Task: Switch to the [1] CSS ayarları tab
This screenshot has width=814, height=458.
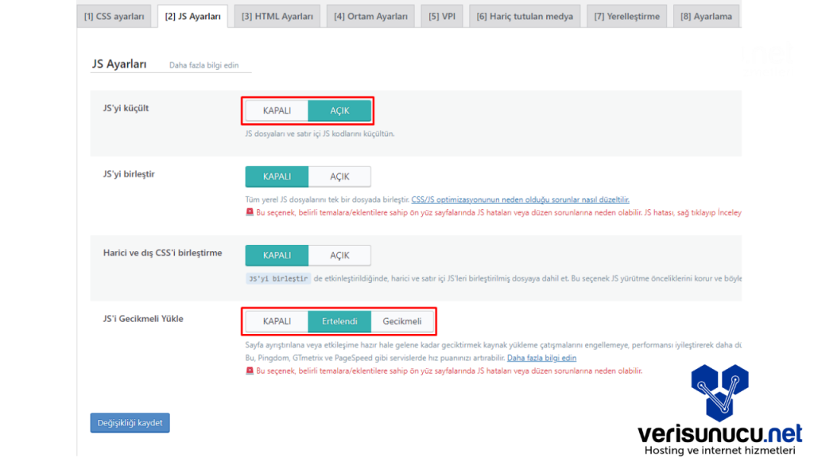Action: (114, 16)
